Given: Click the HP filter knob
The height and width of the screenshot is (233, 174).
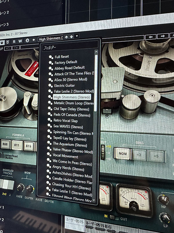Looking at the screenshot, I should [x=163, y=199].
